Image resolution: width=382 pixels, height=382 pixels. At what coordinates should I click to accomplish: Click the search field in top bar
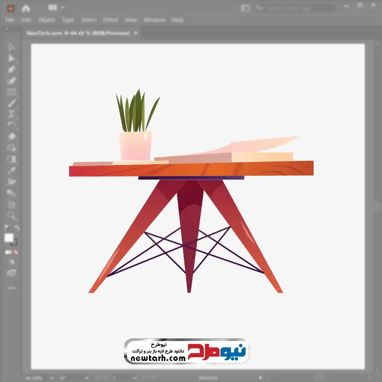294,8
